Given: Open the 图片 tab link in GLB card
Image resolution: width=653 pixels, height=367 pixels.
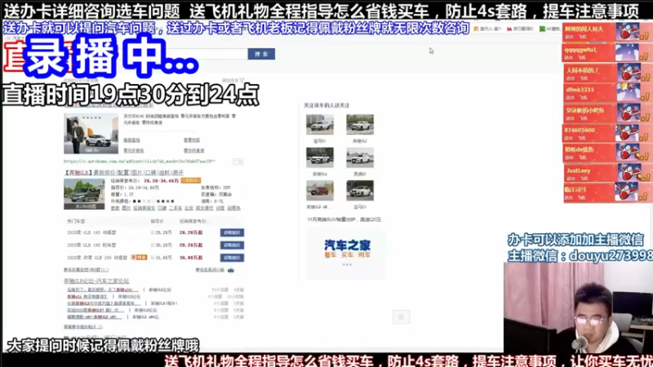Looking at the screenshot, I should point(126,208).
